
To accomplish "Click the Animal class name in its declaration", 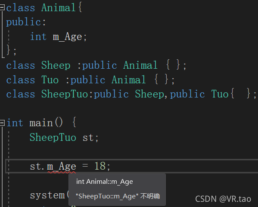I will [x=59, y=8].
